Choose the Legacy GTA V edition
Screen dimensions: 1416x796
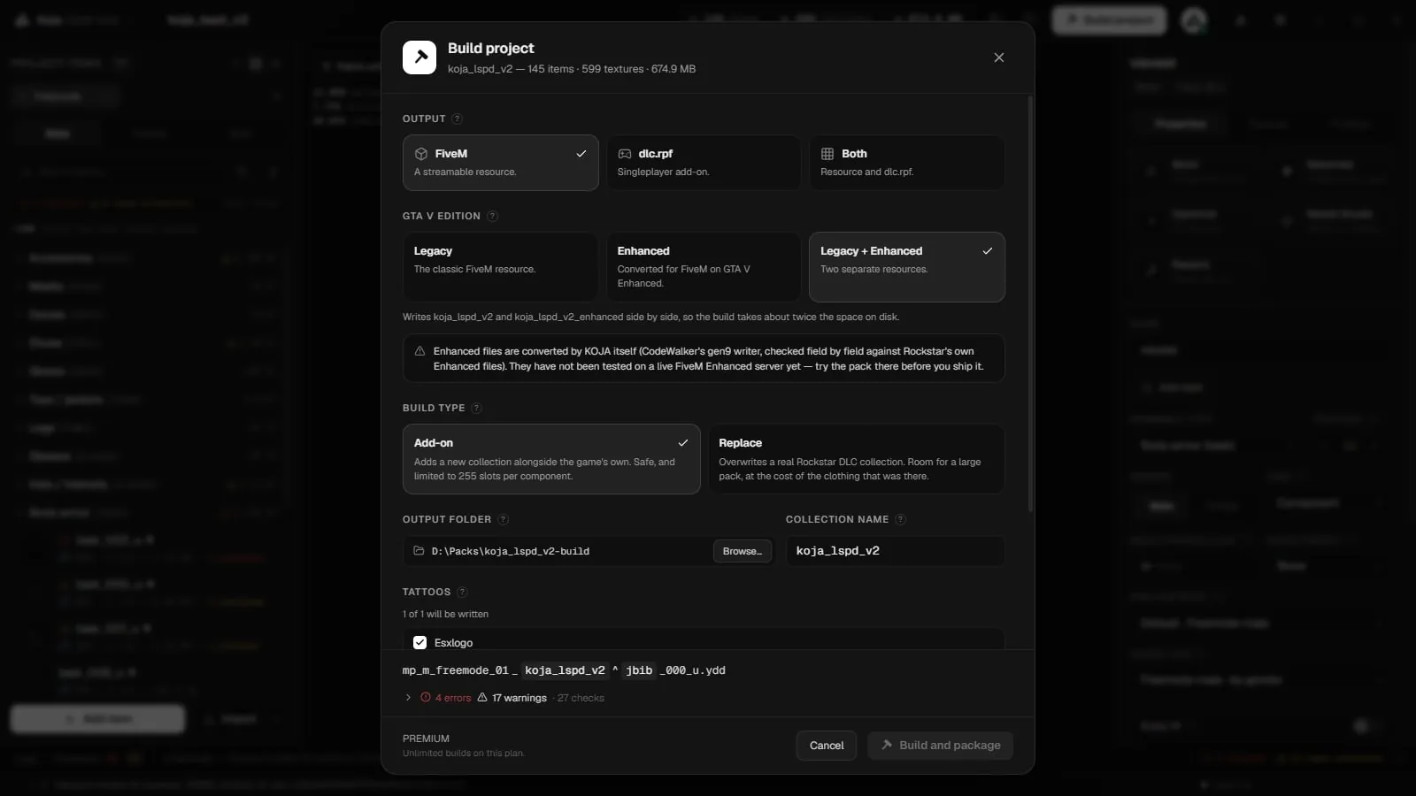coord(501,267)
